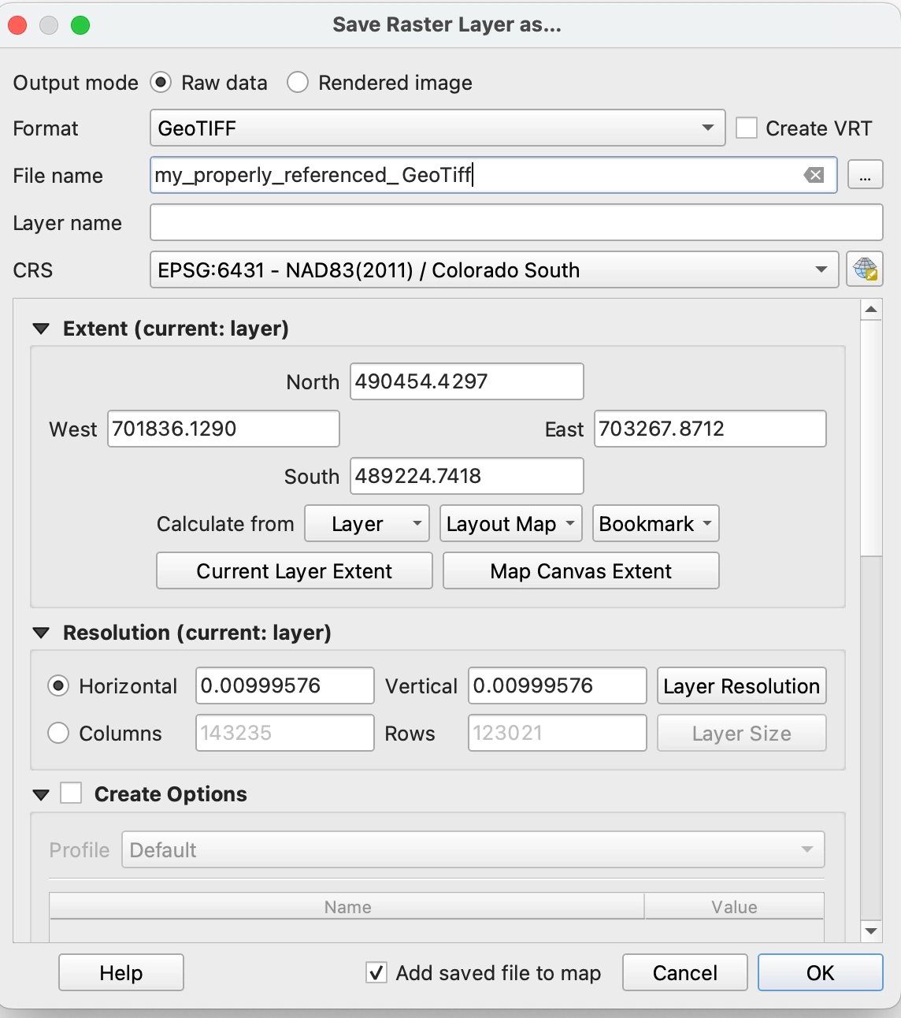The image size is (901, 1018).
Task: Open the Calculate from Layer dropdown
Action: (x=367, y=524)
